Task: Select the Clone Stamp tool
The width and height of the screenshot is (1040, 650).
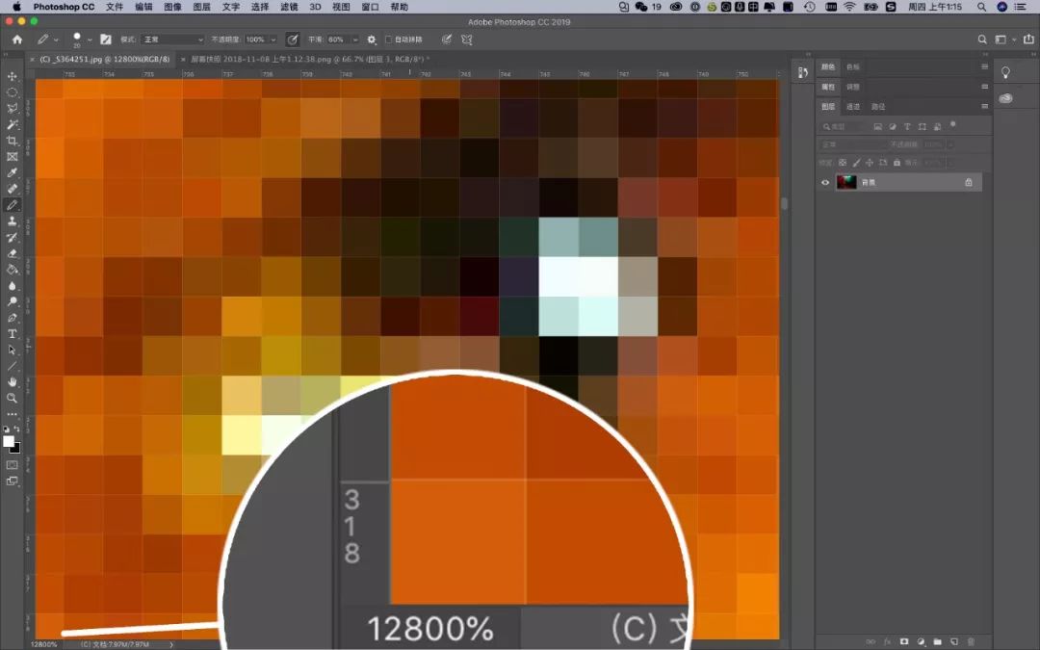Action: point(12,221)
